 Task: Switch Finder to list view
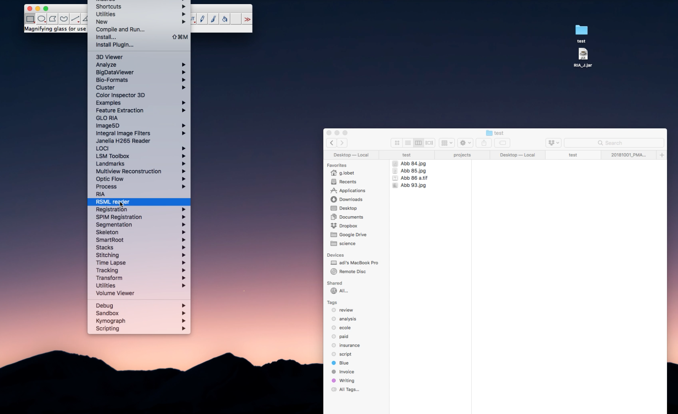click(407, 143)
